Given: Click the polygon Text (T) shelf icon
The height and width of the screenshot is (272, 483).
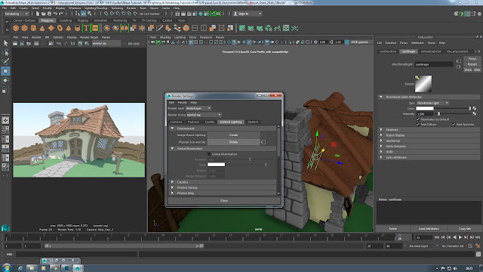Looking at the screenshot, I should click(x=86, y=29).
